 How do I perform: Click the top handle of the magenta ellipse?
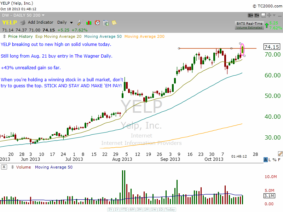[x=240, y=43]
